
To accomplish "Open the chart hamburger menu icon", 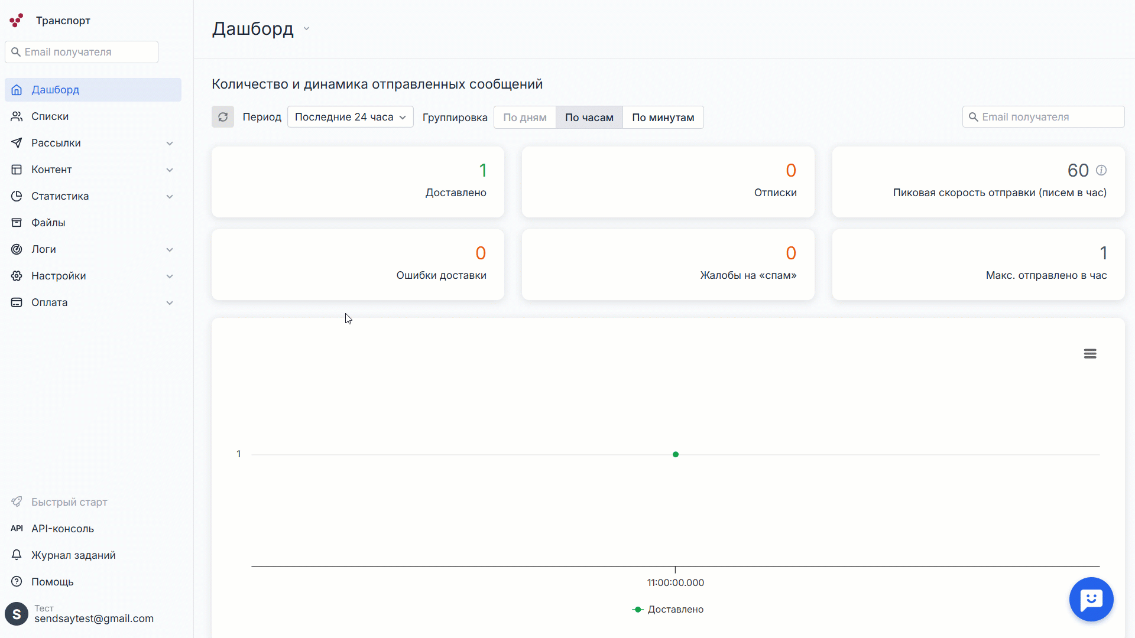I will click(x=1090, y=353).
